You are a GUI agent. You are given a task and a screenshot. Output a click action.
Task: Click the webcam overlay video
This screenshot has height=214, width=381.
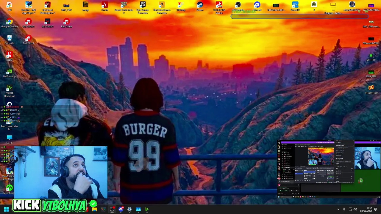[61, 172]
